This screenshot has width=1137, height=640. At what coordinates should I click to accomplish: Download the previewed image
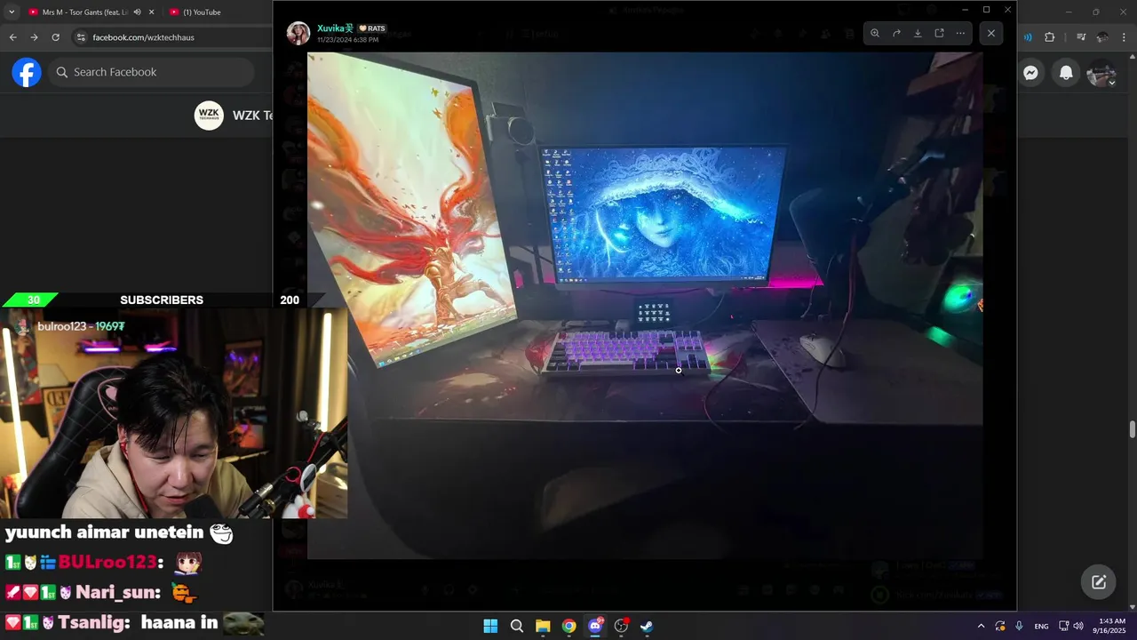[918, 33]
